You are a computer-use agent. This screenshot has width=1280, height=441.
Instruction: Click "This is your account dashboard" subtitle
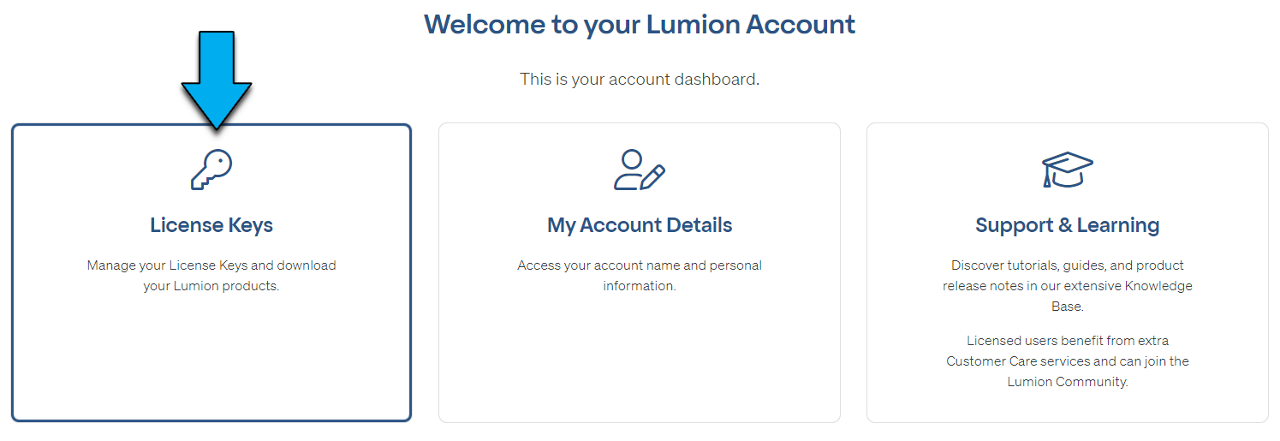[x=640, y=80]
